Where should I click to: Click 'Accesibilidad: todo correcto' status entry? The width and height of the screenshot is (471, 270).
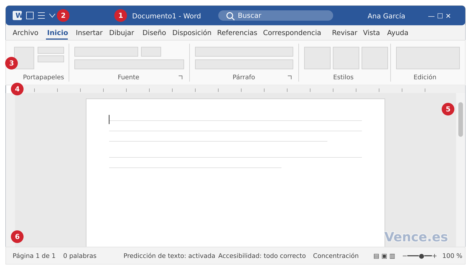tap(262, 256)
